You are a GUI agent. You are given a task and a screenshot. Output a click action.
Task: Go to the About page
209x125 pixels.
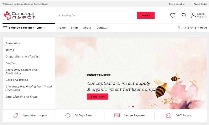click(x=87, y=28)
